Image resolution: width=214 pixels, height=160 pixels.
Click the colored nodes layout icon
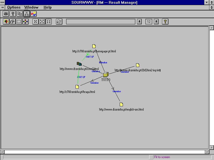coord(25,22)
